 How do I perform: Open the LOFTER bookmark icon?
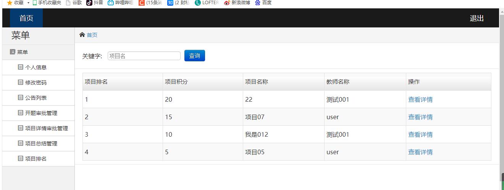(198, 3)
